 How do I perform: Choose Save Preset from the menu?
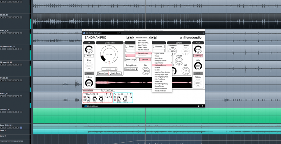pos(143,40)
